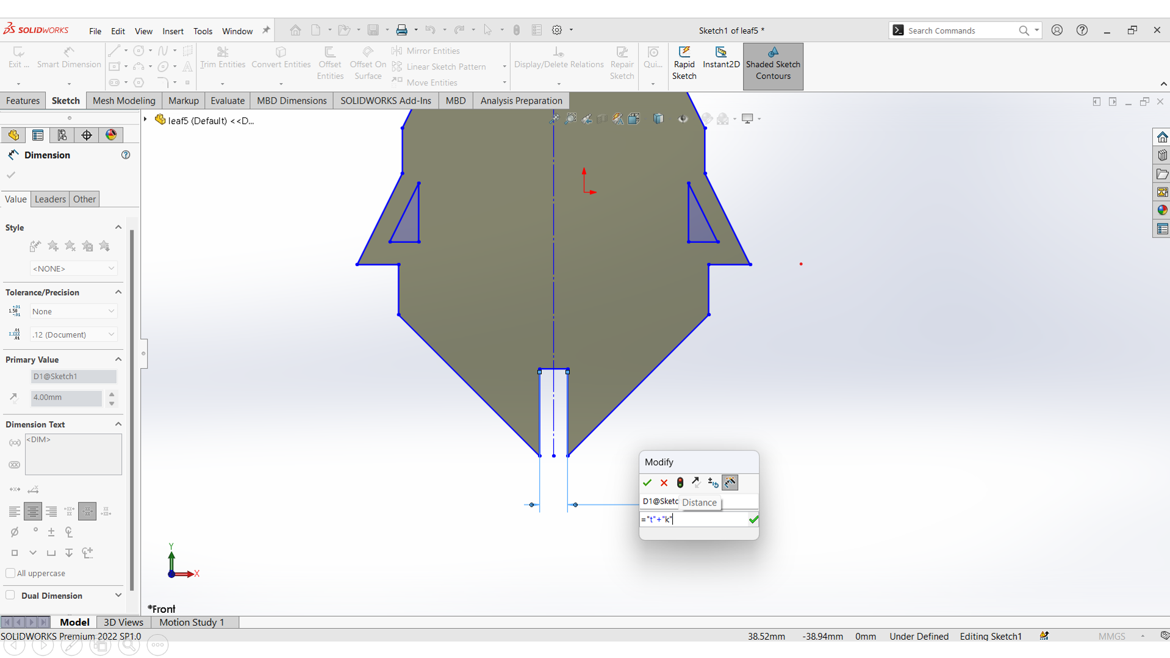Toggle Mark dimension for drawing import
Image resolution: width=1170 pixels, height=658 pixels.
pos(730,483)
